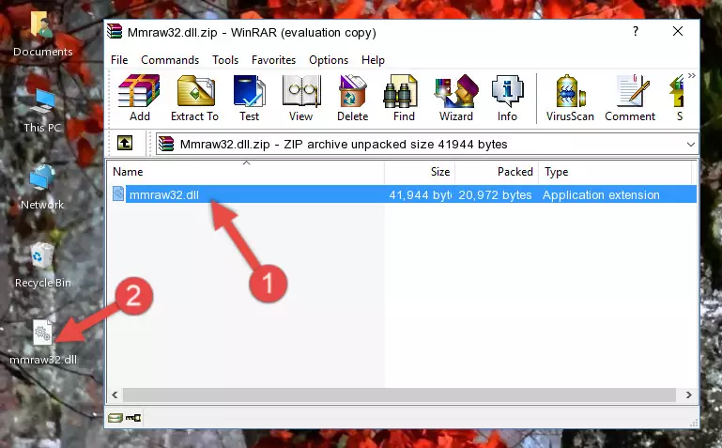This screenshot has height=448, width=722.
Task: Click the mmraw32.dll file icon in list
Action: (x=118, y=193)
